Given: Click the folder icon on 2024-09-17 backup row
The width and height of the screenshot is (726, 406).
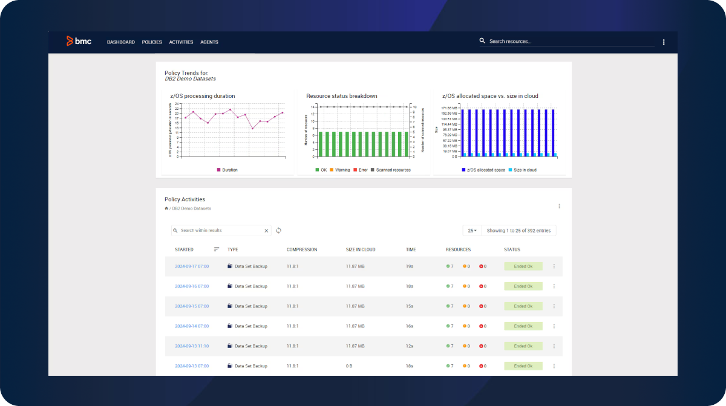Looking at the screenshot, I should tap(230, 266).
